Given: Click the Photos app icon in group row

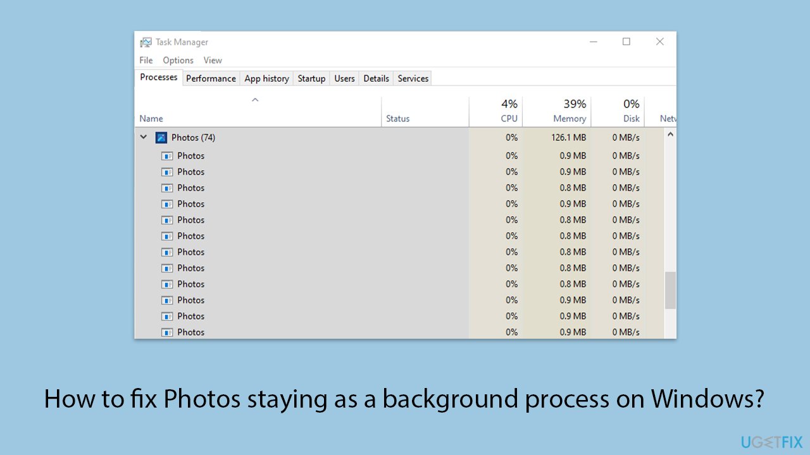Looking at the screenshot, I should [x=161, y=137].
